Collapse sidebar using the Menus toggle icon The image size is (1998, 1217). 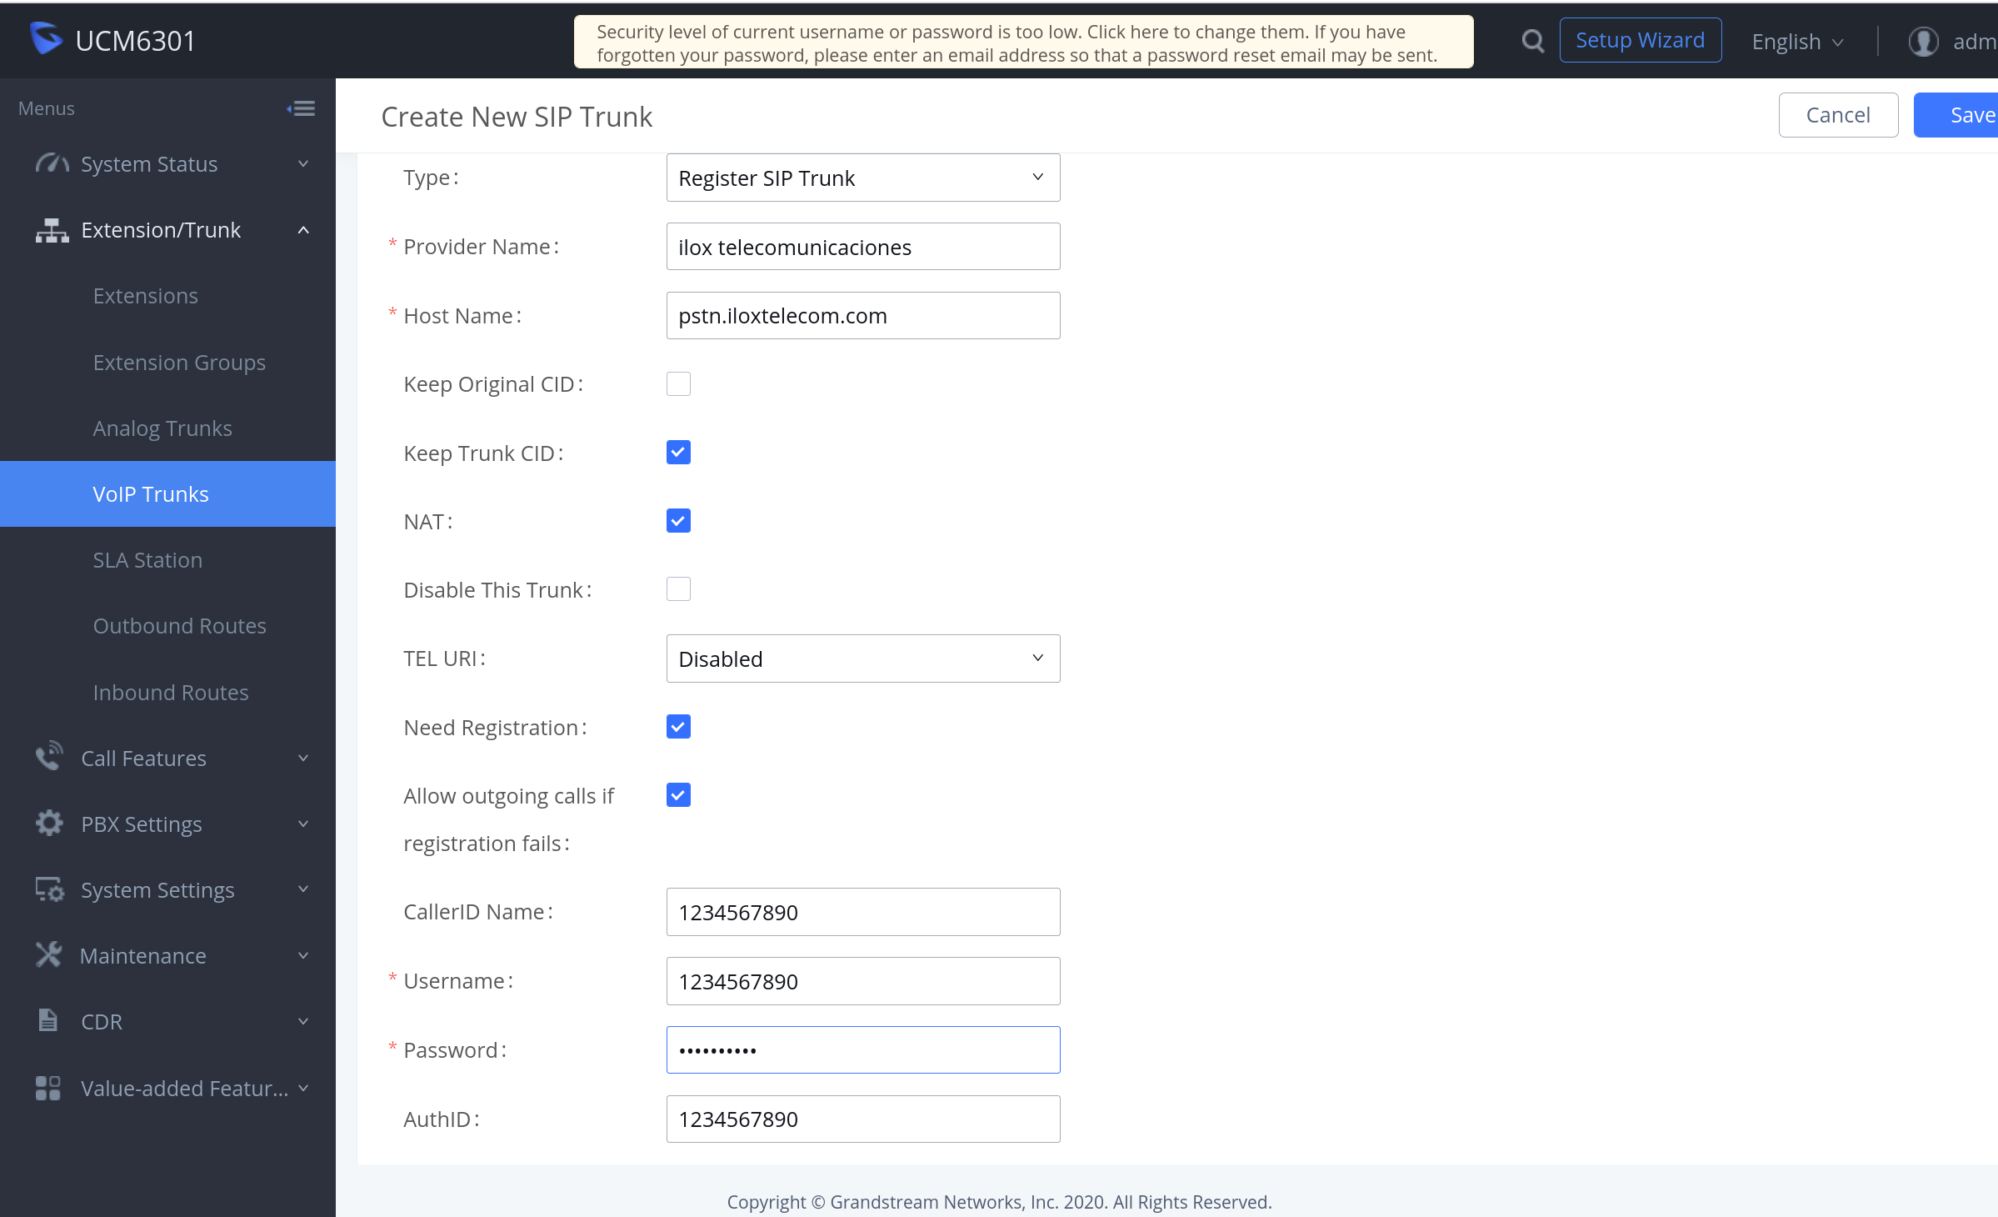(301, 108)
